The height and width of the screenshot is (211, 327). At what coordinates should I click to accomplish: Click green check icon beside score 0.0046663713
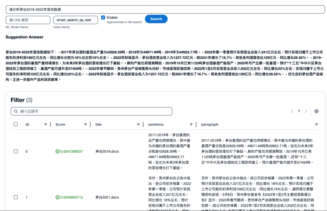[58, 197]
